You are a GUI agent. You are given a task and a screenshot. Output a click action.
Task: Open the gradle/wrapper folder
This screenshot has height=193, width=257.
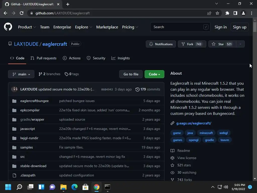tap(32, 119)
